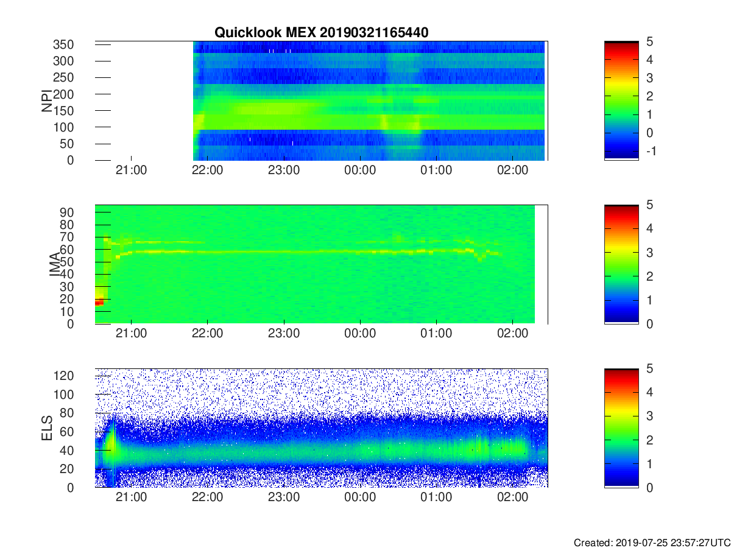Click the 0 label on IMA colorbar
This screenshot has height=548, width=731.
tap(649, 324)
